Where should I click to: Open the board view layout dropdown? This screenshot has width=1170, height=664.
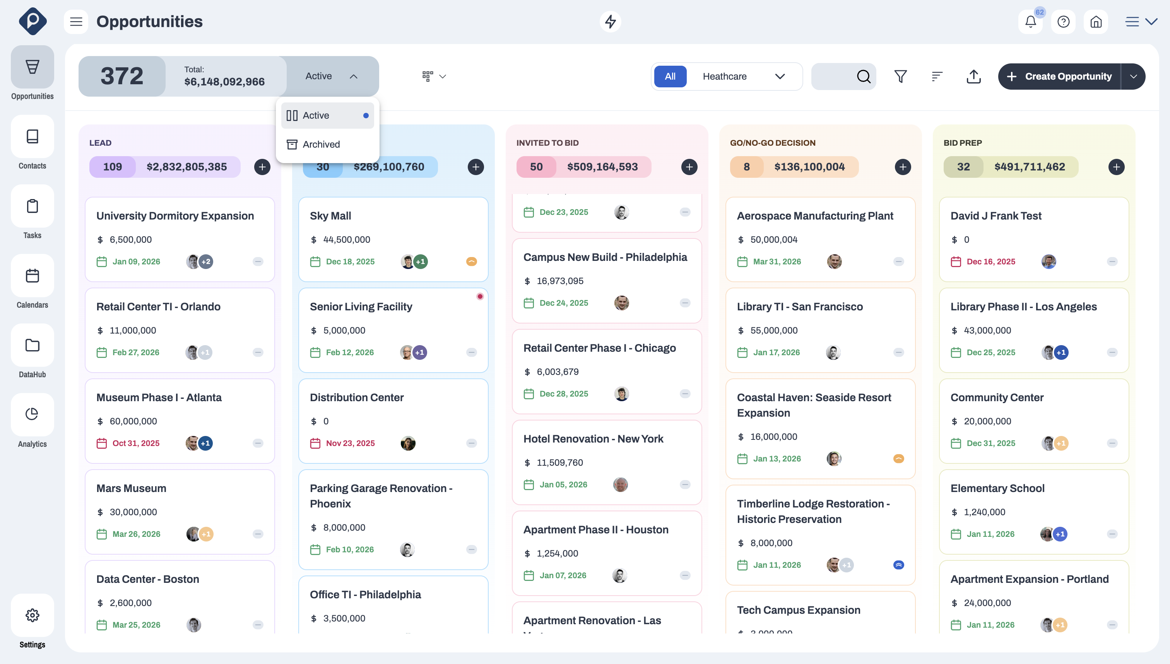(x=434, y=76)
